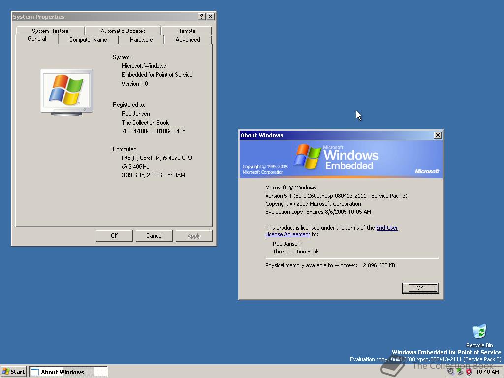Go to the Advanced tab
The height and width of the screenshot is (378, 504).
click(188, 40)
